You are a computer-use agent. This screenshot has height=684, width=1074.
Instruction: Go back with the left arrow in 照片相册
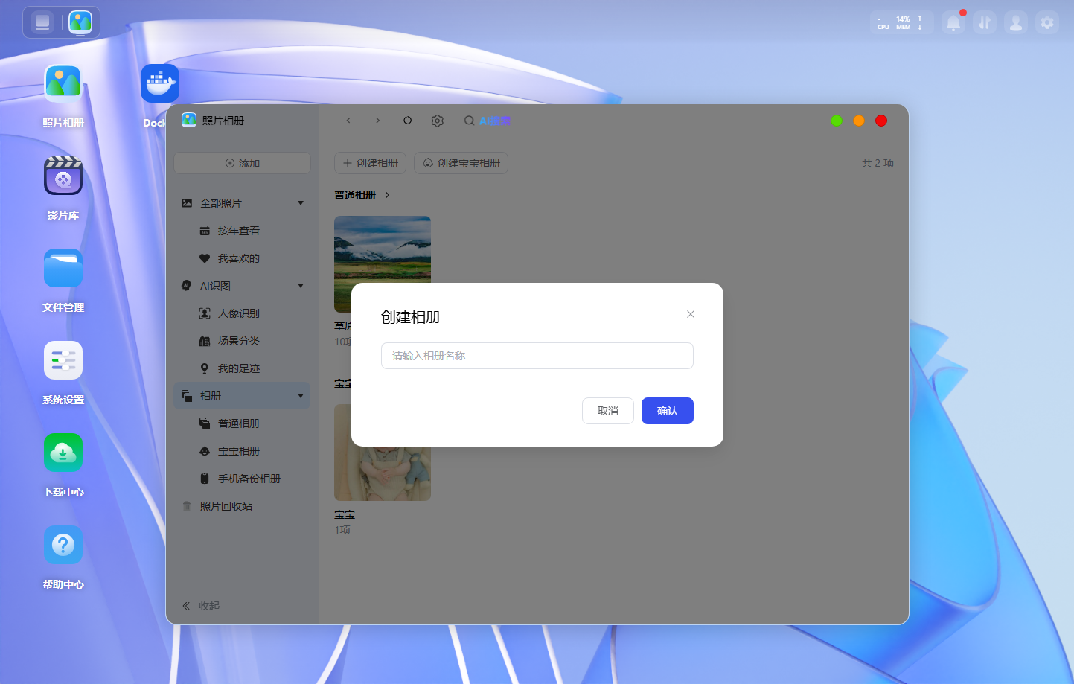click(348, 121)
